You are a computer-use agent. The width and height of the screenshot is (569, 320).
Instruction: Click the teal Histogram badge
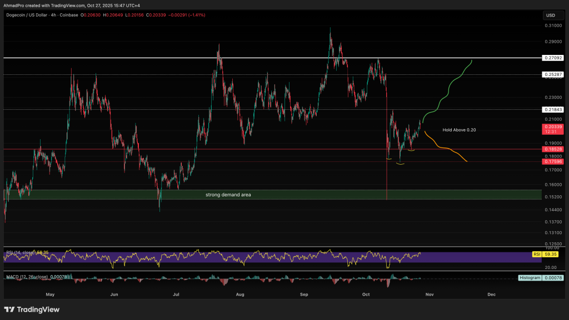[530, 277]
